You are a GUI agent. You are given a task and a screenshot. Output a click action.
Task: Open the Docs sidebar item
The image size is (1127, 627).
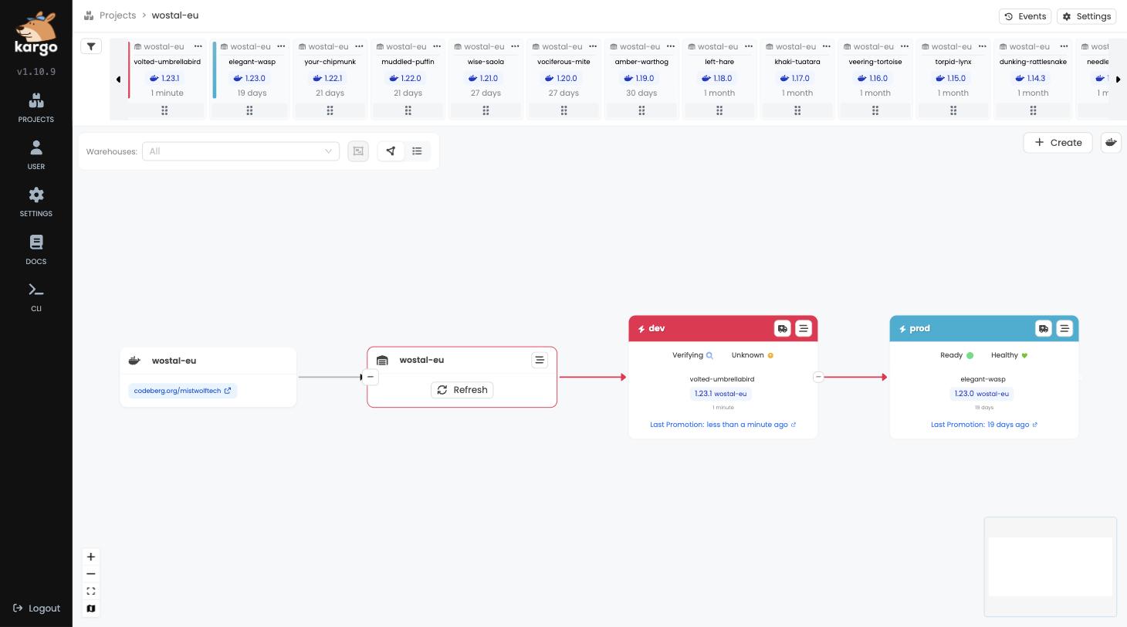[x=36, y=250]
